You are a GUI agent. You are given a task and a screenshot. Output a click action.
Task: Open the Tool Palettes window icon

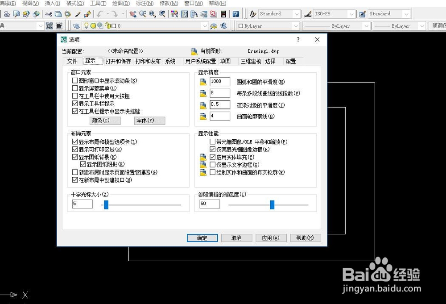tap(194, 14)
